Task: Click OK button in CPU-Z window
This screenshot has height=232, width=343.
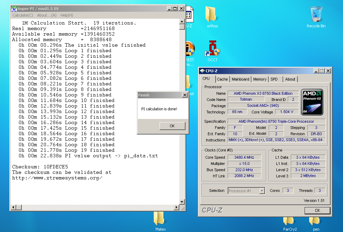Action: coord(317,210)
